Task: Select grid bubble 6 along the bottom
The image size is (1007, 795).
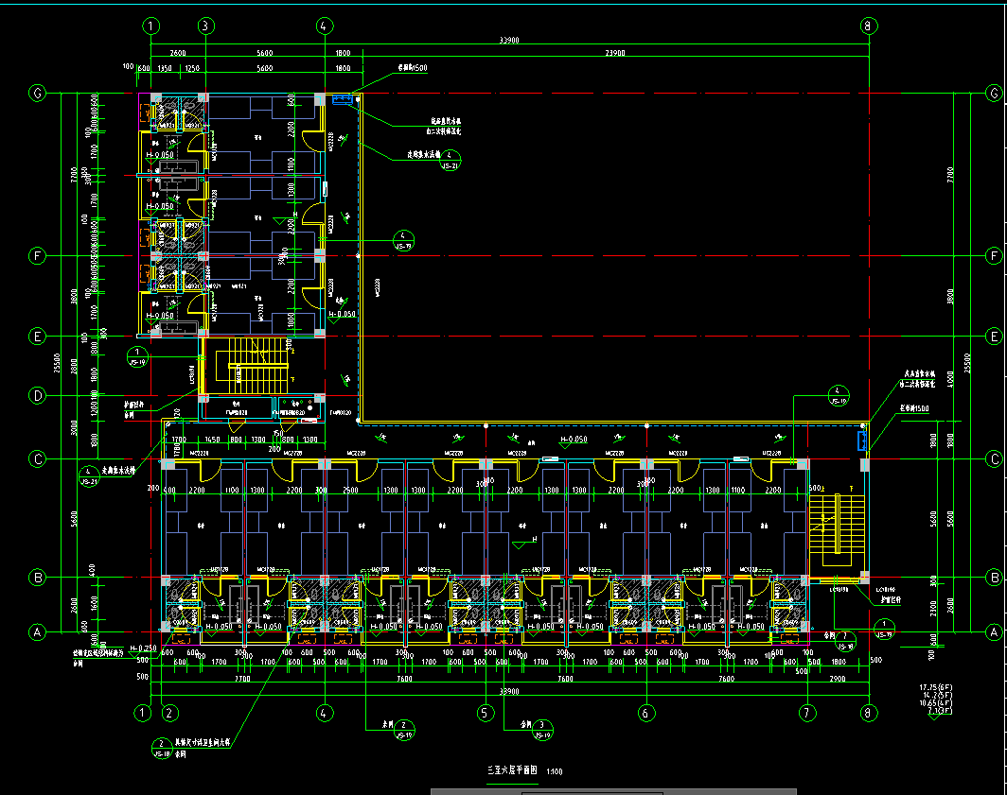Action: [x=646, y=712]
